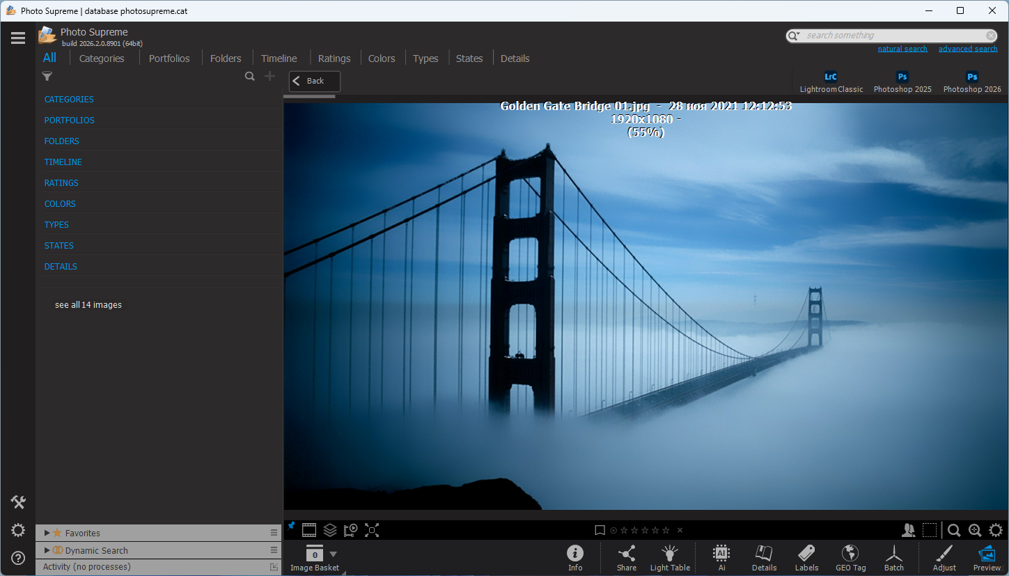The width and height of the screenshot is (1009, 576).
Task: Open the advanced search link
Action: tap(968, 49)
